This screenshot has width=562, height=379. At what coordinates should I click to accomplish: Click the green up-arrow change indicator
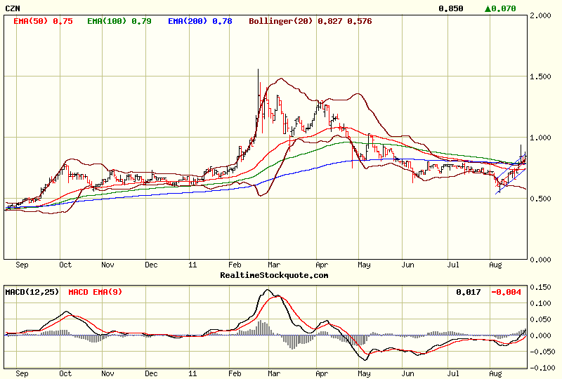coord(489,8)
